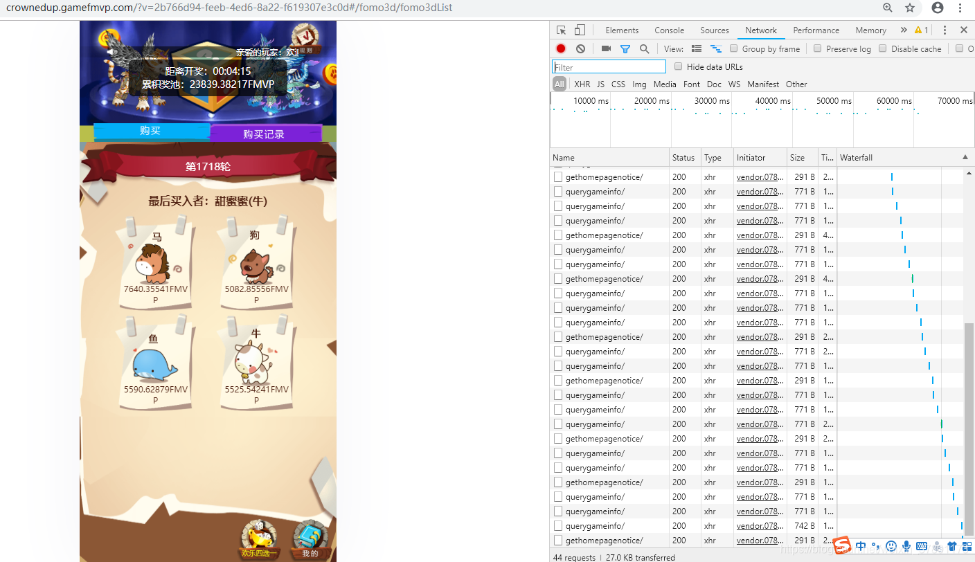Screen dimensions: 975x562
Task: Sort by Waterfall column arrow
Action: point(965,157)
